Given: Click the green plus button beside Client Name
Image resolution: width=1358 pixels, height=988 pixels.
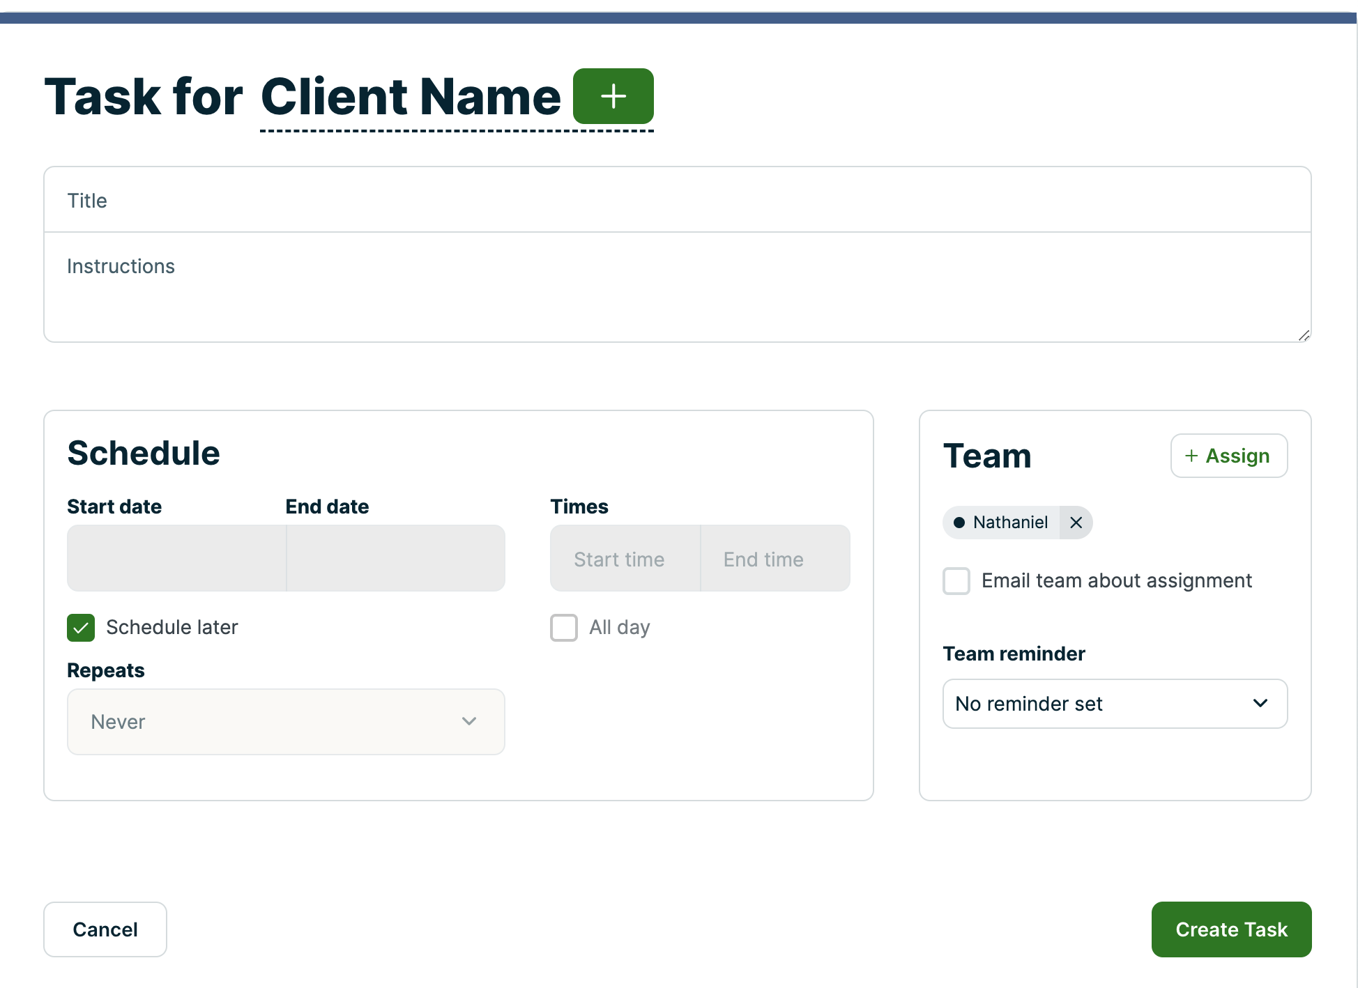Looking at the screenshot, I should pyautogui.click(x=613, y=96).
